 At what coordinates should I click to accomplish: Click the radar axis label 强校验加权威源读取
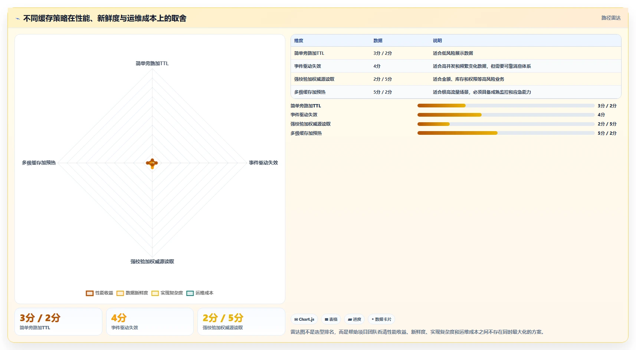152,261
